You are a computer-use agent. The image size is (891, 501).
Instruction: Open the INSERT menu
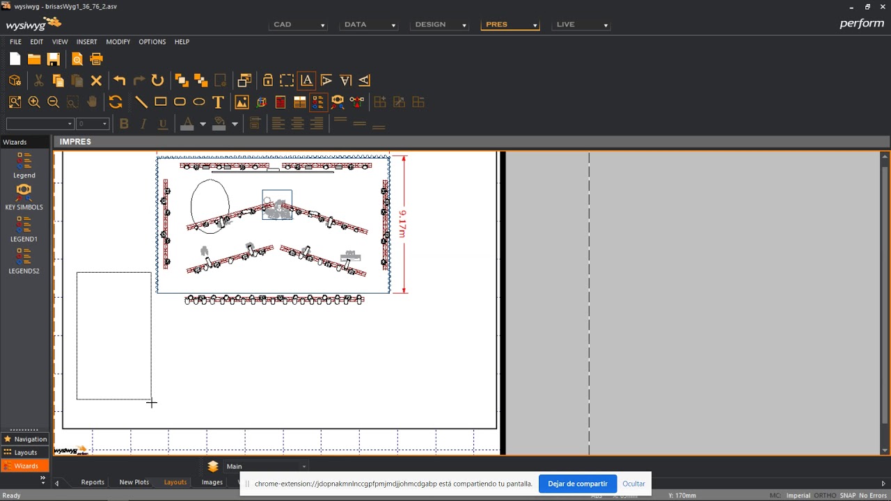(86, 42)
